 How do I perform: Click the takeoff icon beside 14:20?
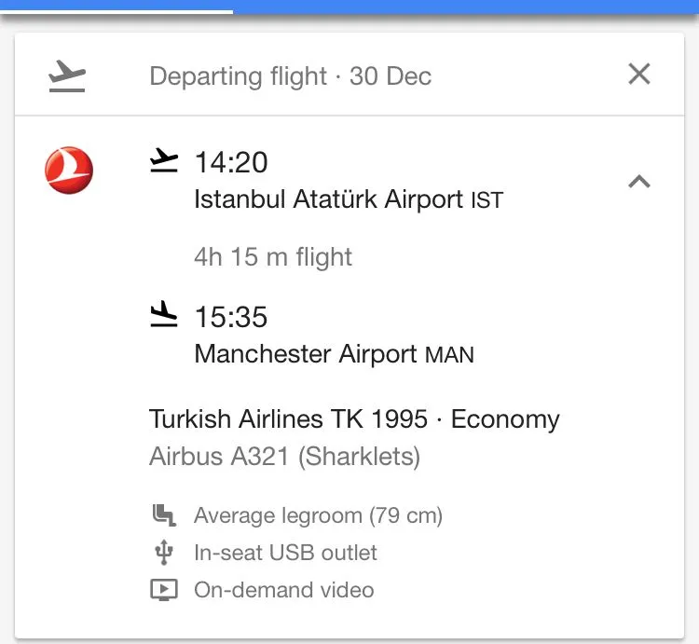[x=164, y=161]
